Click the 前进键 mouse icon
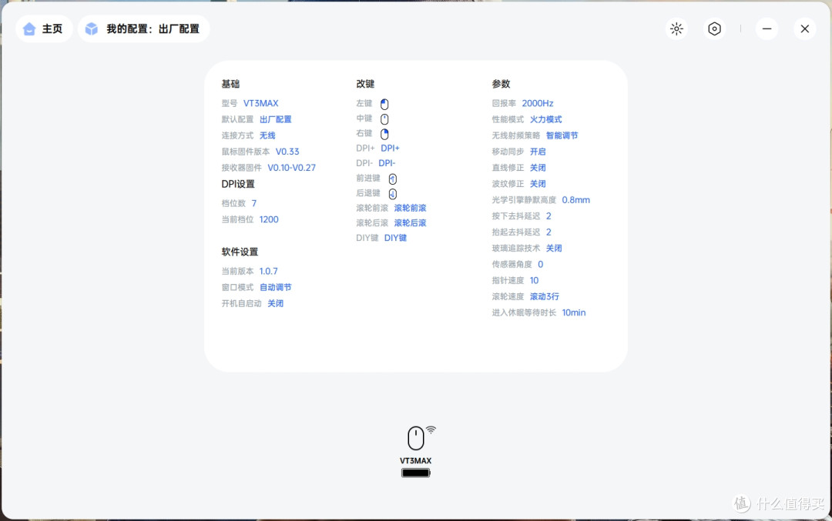 click(x=393, y=179)
